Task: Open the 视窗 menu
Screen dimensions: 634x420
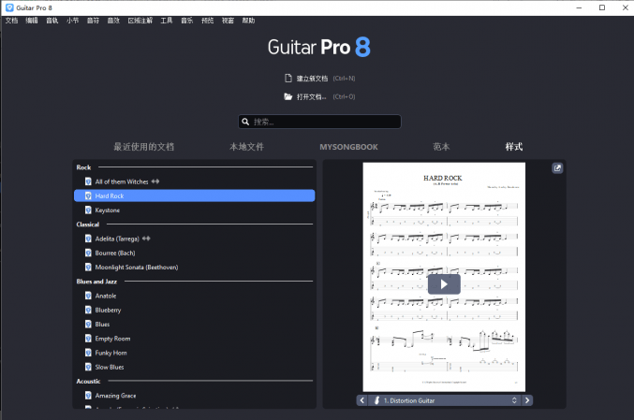Action: tap(228, 21)
